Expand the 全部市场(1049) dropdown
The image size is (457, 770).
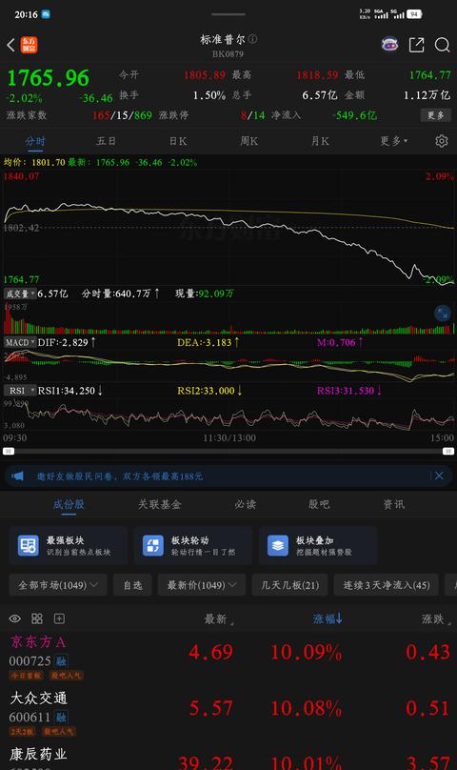tap(58, 585)
